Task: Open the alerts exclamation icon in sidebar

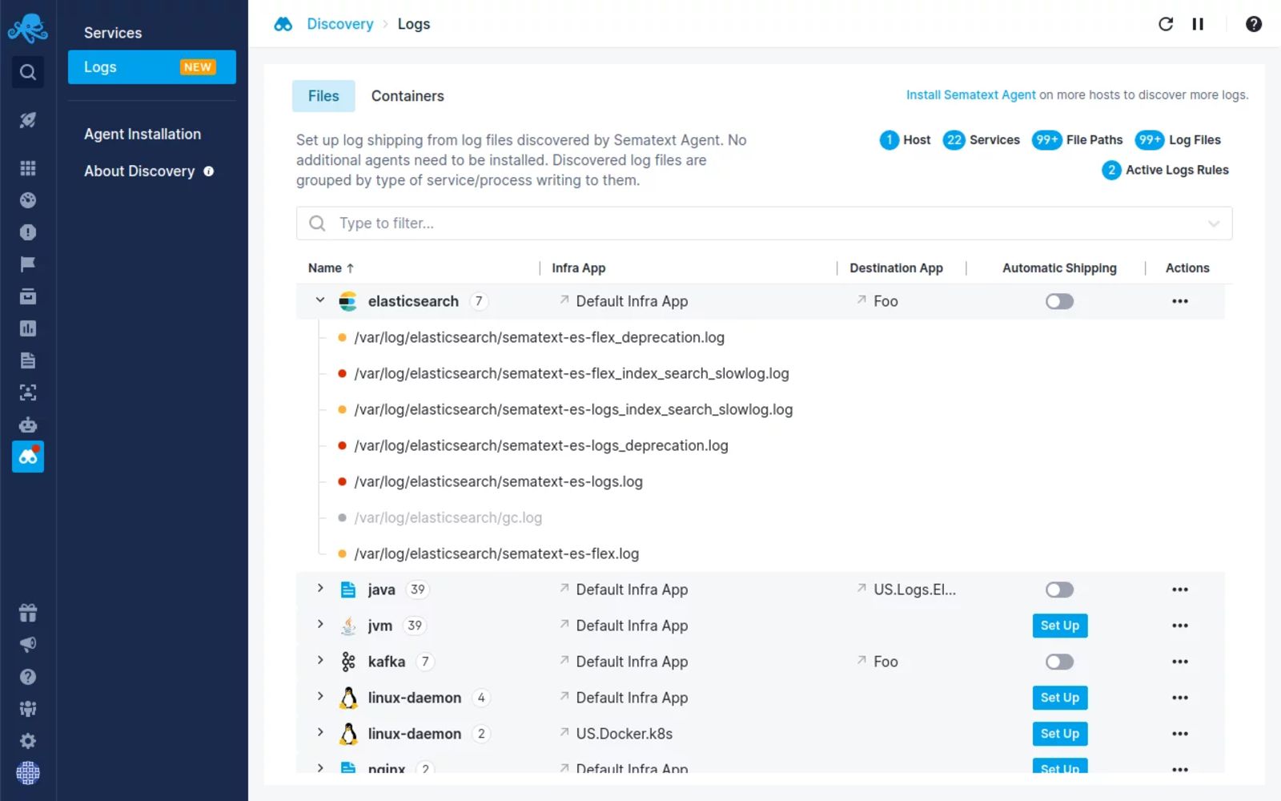Action: (28, 232)
